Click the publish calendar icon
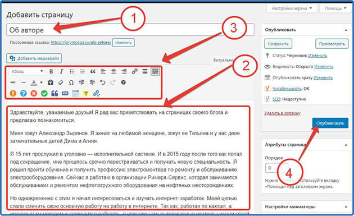Image resolution: width=354 pixels, height=216 pixels. 267,77
